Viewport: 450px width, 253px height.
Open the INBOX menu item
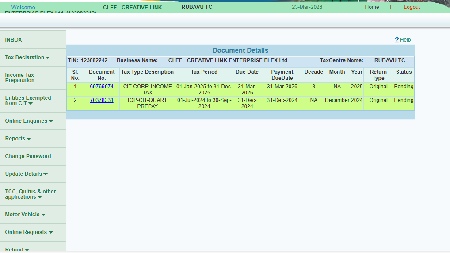pos(14,40)
